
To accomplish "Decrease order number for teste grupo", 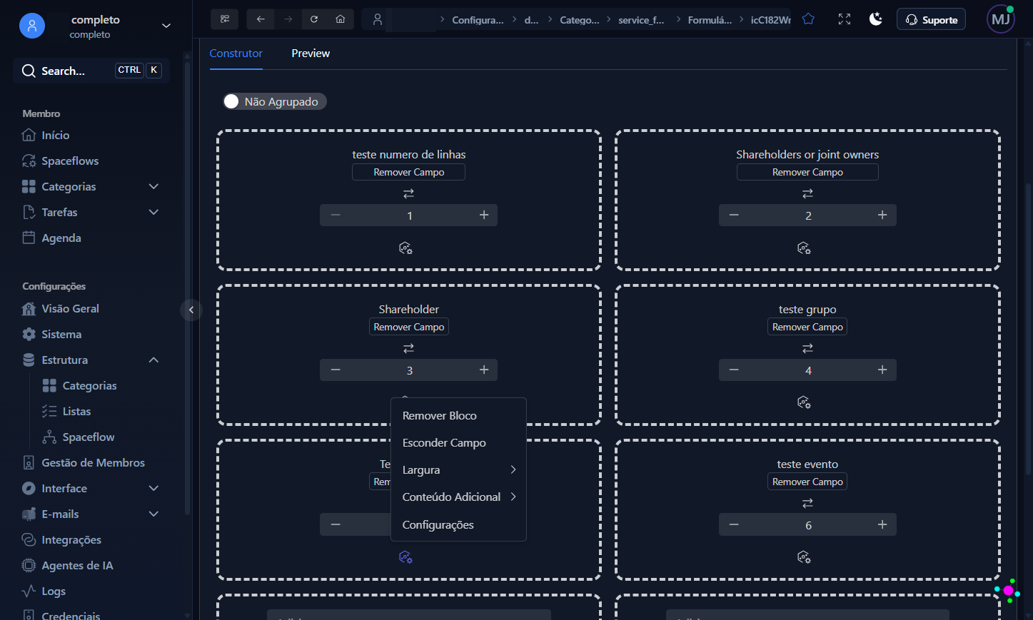I will (734, 370).
